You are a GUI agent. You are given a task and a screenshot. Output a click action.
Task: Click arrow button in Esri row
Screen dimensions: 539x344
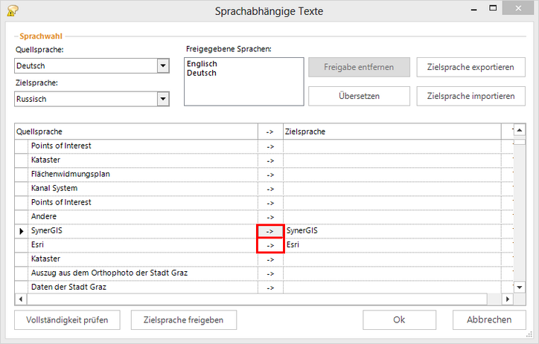(x=269, y=245)
